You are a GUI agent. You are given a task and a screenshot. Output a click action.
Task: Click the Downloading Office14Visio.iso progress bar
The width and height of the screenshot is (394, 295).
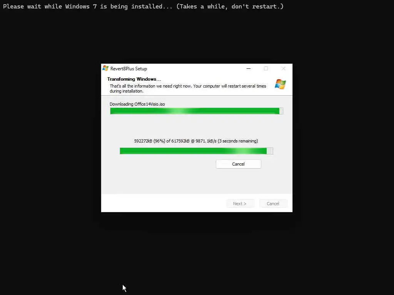coord(197,111)
